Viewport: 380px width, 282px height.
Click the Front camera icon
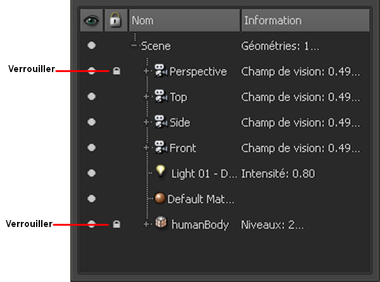coord(160,148)
